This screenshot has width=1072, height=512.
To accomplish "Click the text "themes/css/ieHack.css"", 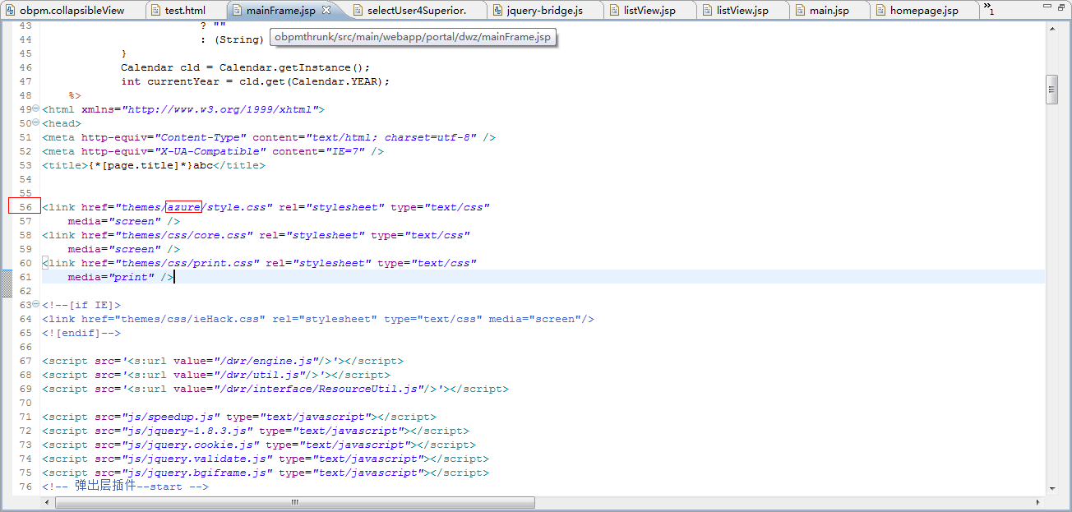I will [194, 319].
